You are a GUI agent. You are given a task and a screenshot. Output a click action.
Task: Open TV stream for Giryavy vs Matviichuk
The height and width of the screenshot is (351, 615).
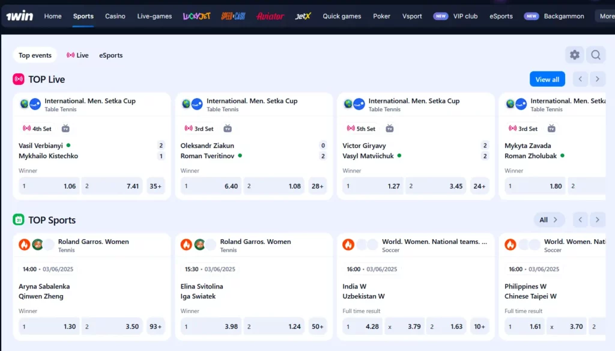coord(389,129)
